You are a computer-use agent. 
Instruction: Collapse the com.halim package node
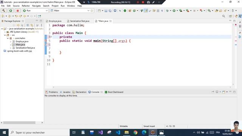[8, 38]
